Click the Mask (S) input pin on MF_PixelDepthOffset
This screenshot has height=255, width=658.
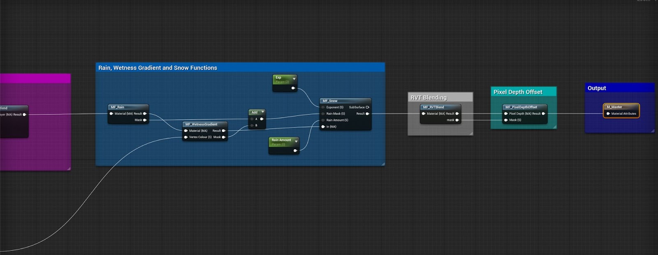coord(506,120)
